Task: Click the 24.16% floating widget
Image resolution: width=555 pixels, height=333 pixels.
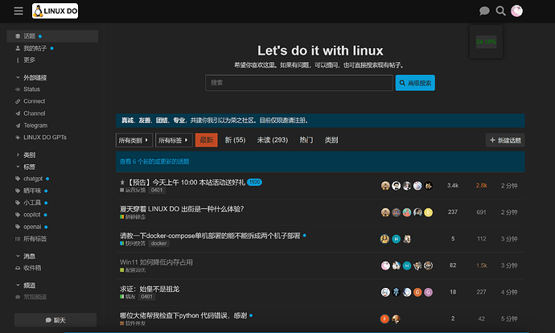Action: 486,42
